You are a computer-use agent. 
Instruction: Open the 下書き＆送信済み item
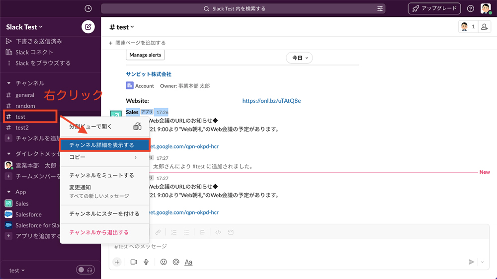coord(34,41)
